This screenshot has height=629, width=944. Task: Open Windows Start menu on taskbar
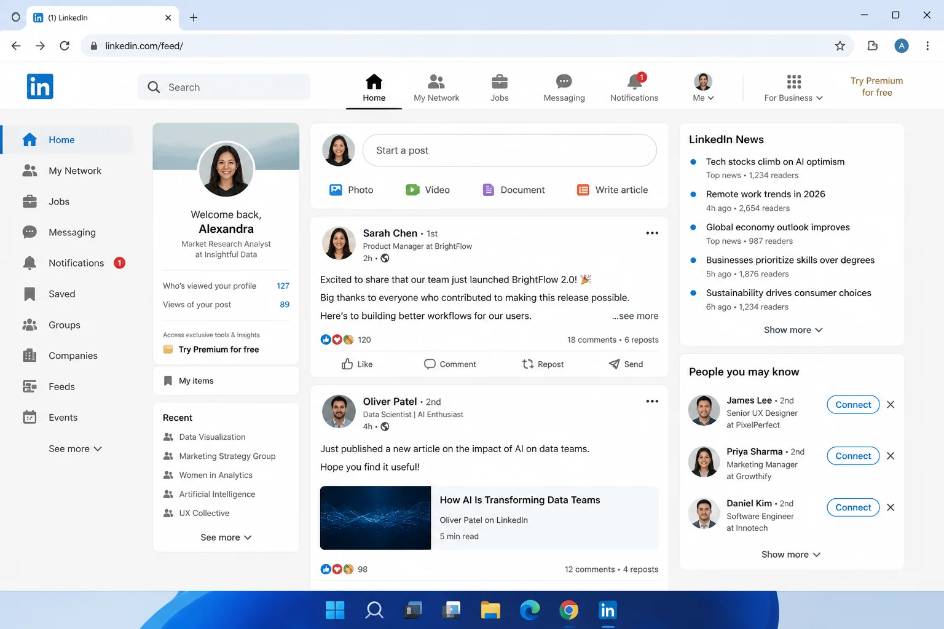click(x=335, y=610)
